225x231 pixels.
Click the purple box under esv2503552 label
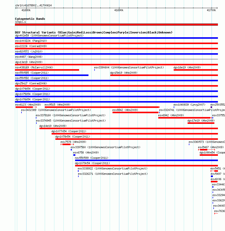(211, 107)
